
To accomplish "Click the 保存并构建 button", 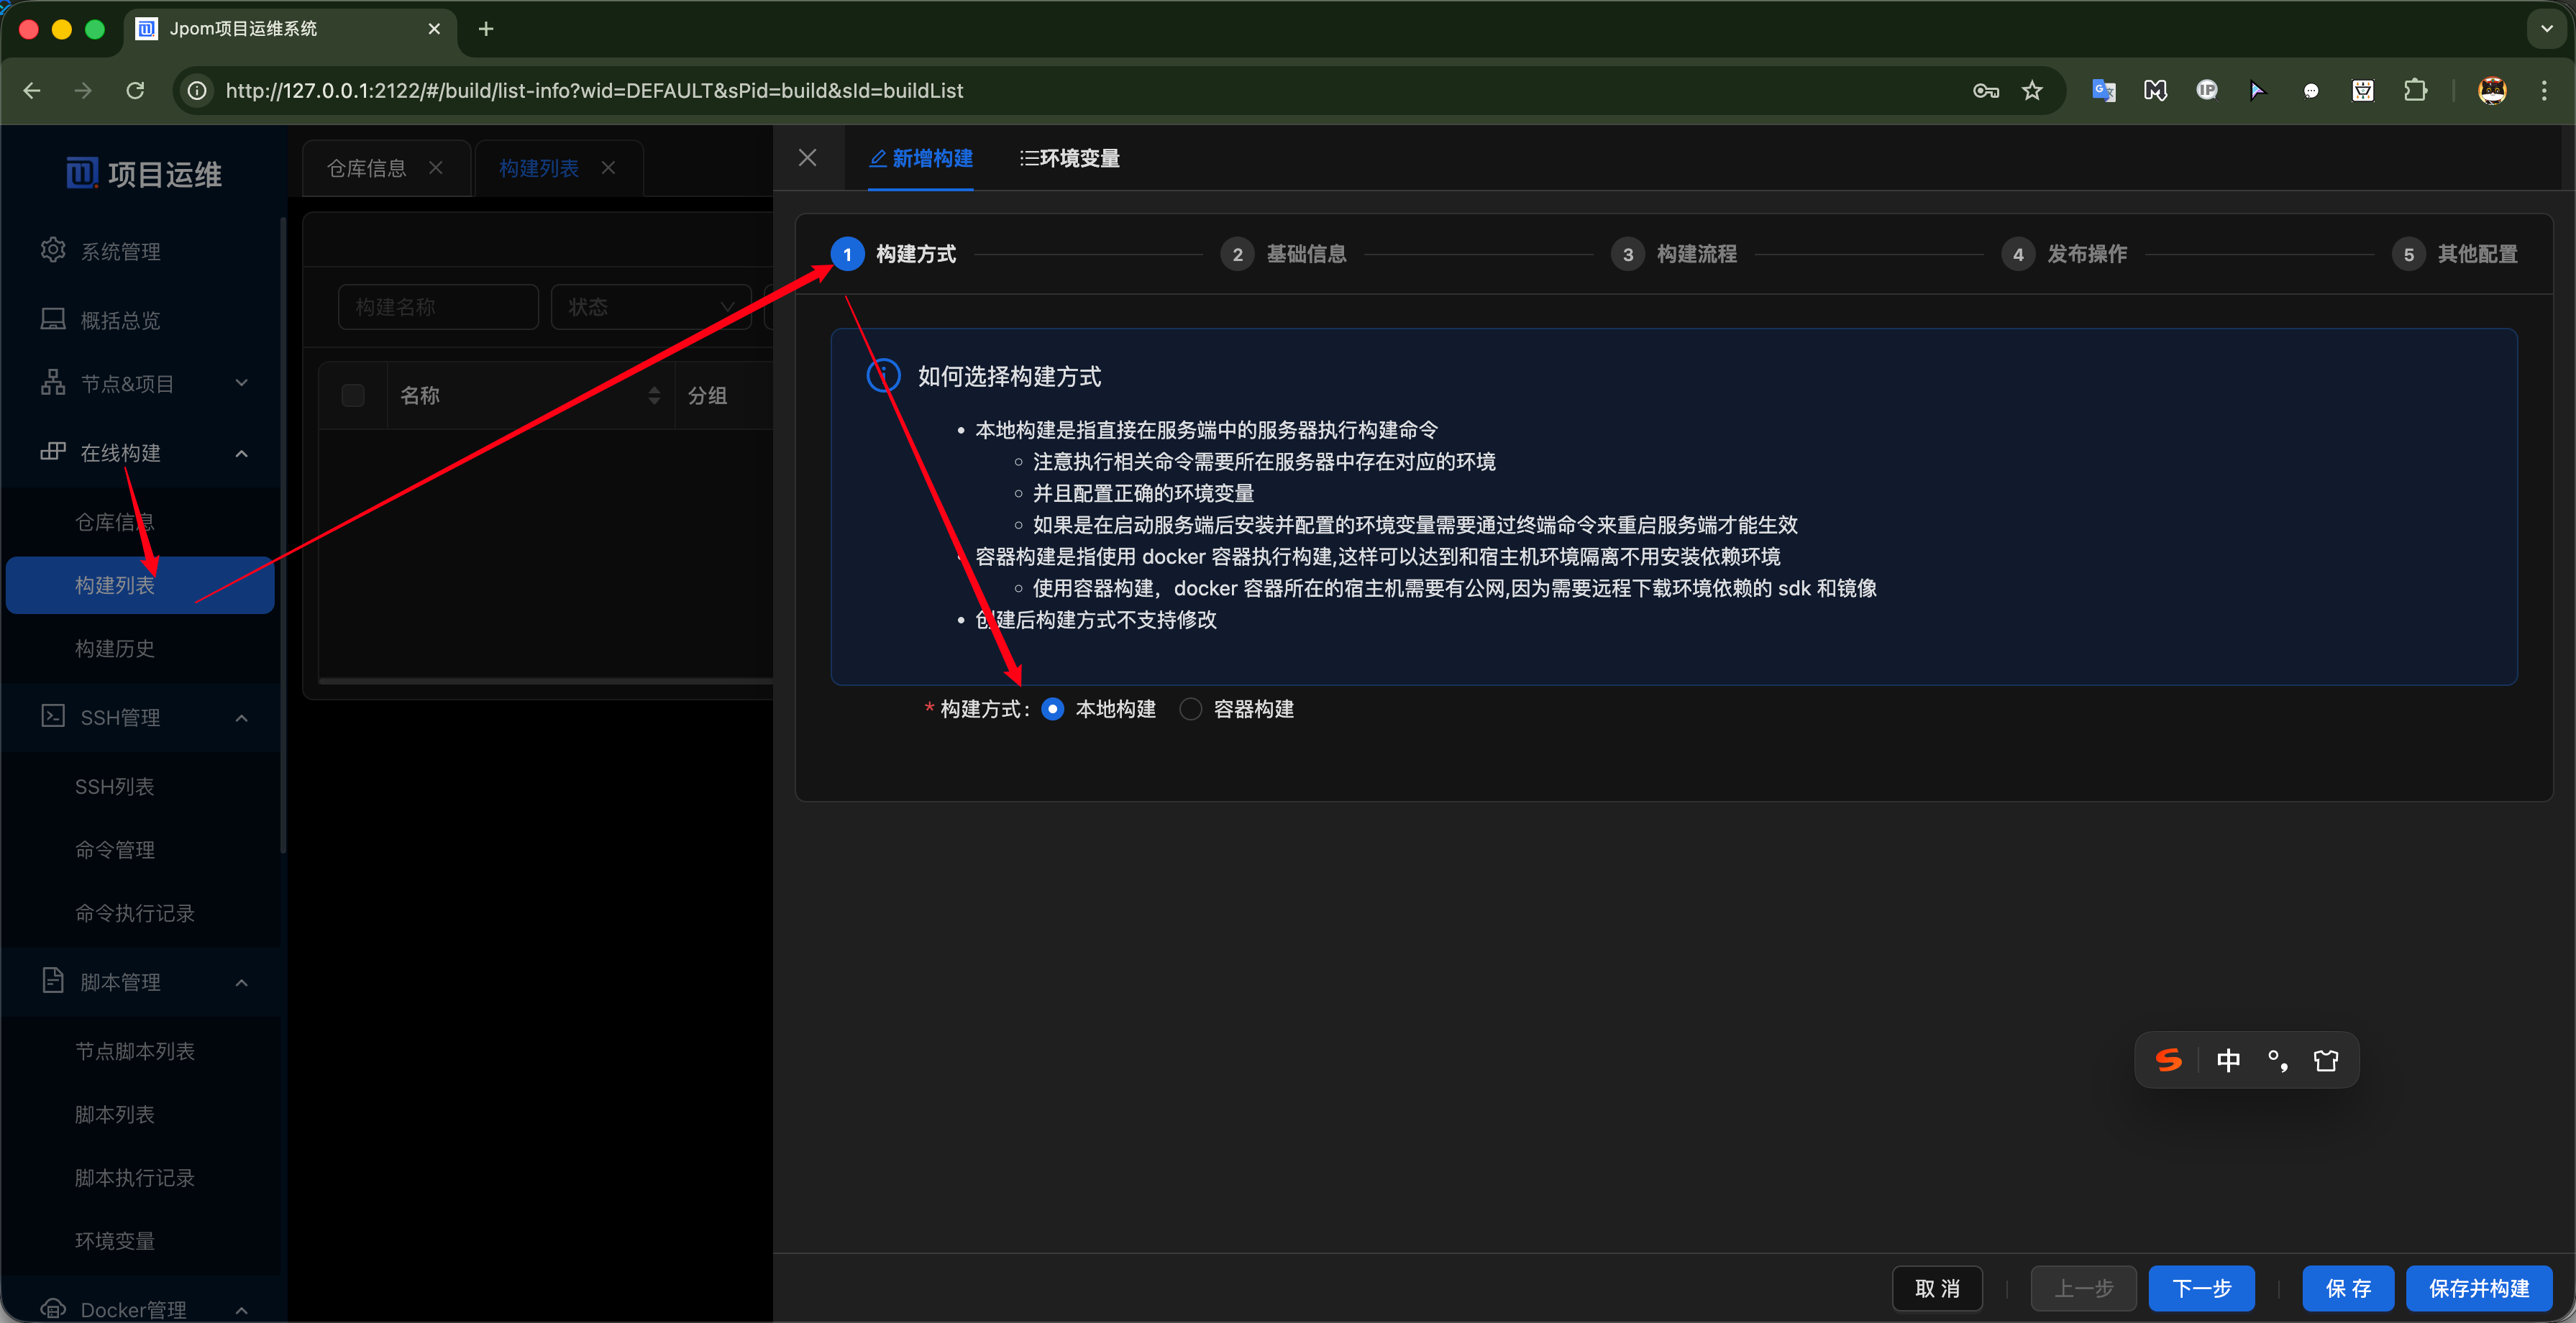I will pyautogui.click(x=2478, y=1288).
